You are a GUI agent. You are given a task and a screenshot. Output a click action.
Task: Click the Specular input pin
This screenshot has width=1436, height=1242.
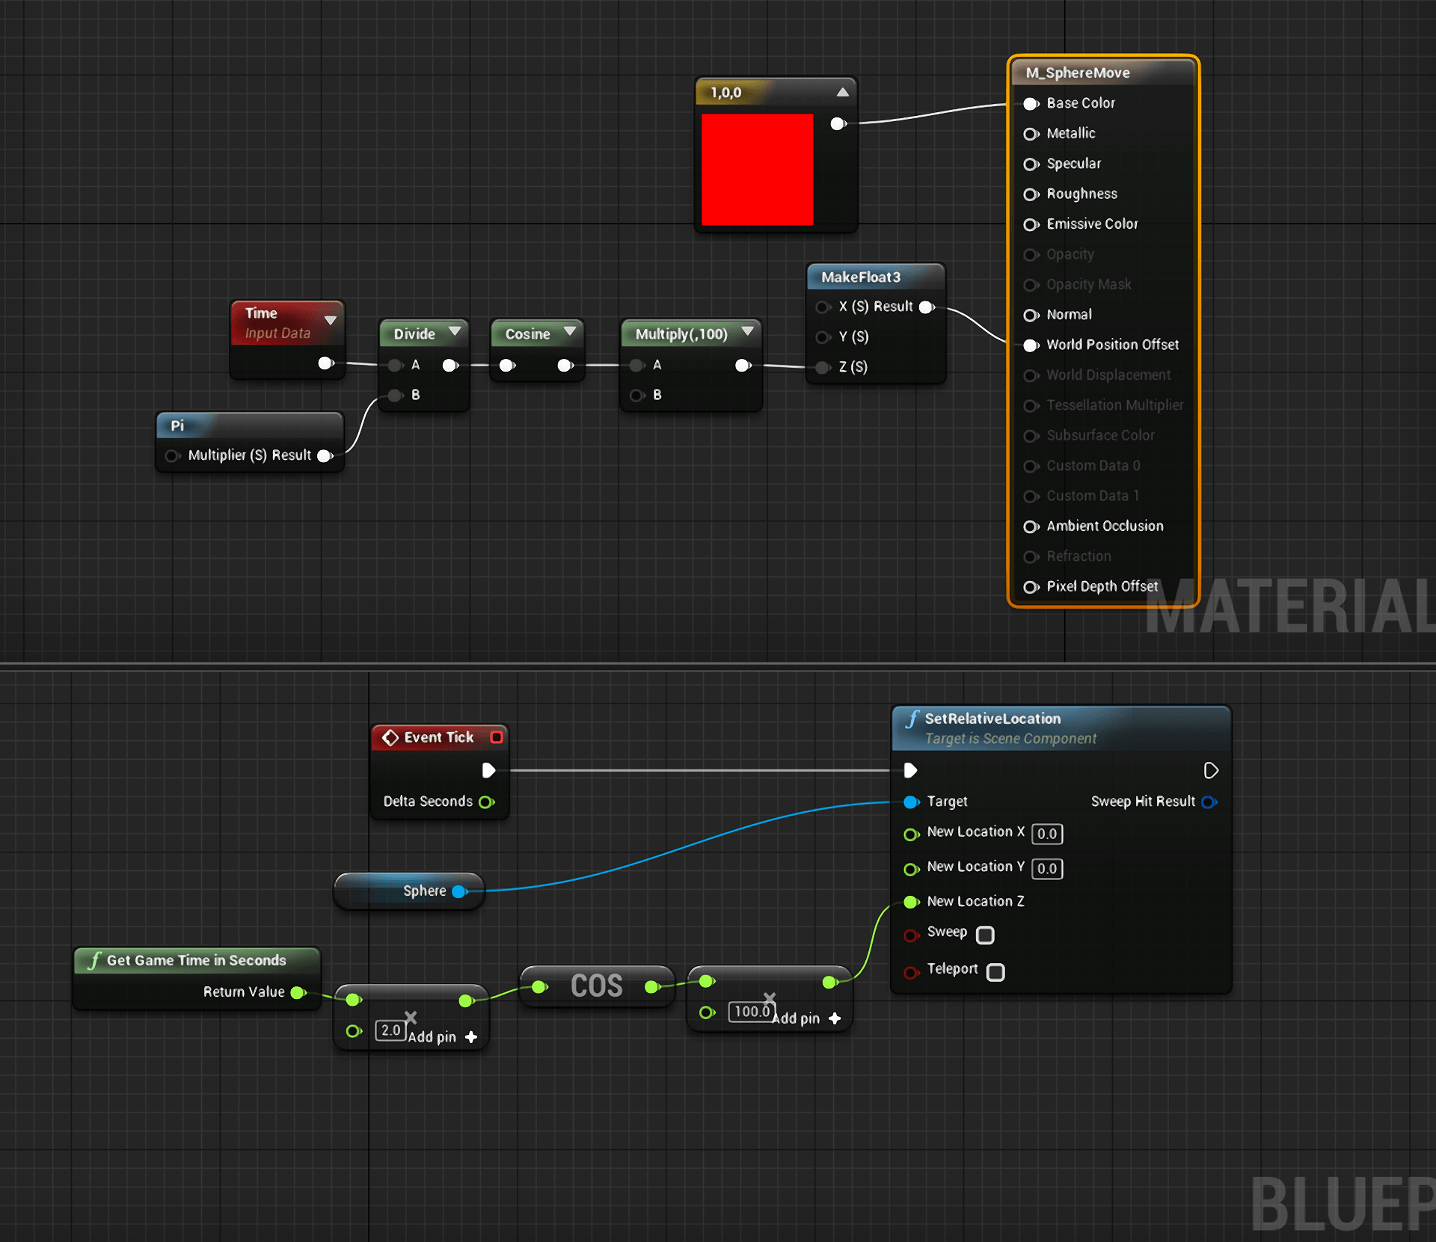click(x=1031, y=165)
